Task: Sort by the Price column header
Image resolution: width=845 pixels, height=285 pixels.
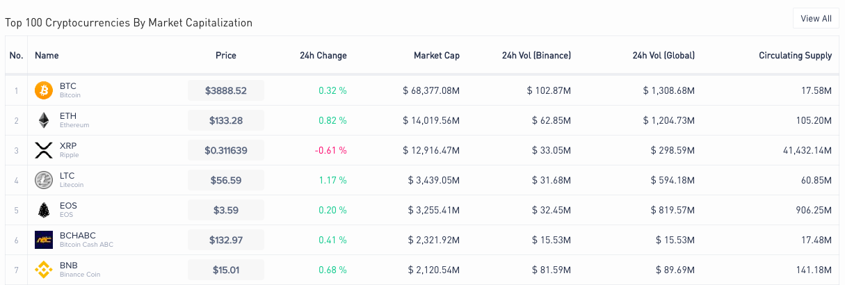Action: point(226,56)
